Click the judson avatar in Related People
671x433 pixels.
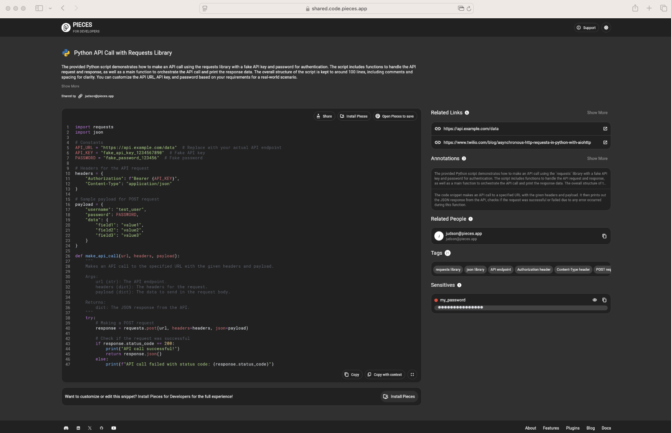[x=439, y=236]
